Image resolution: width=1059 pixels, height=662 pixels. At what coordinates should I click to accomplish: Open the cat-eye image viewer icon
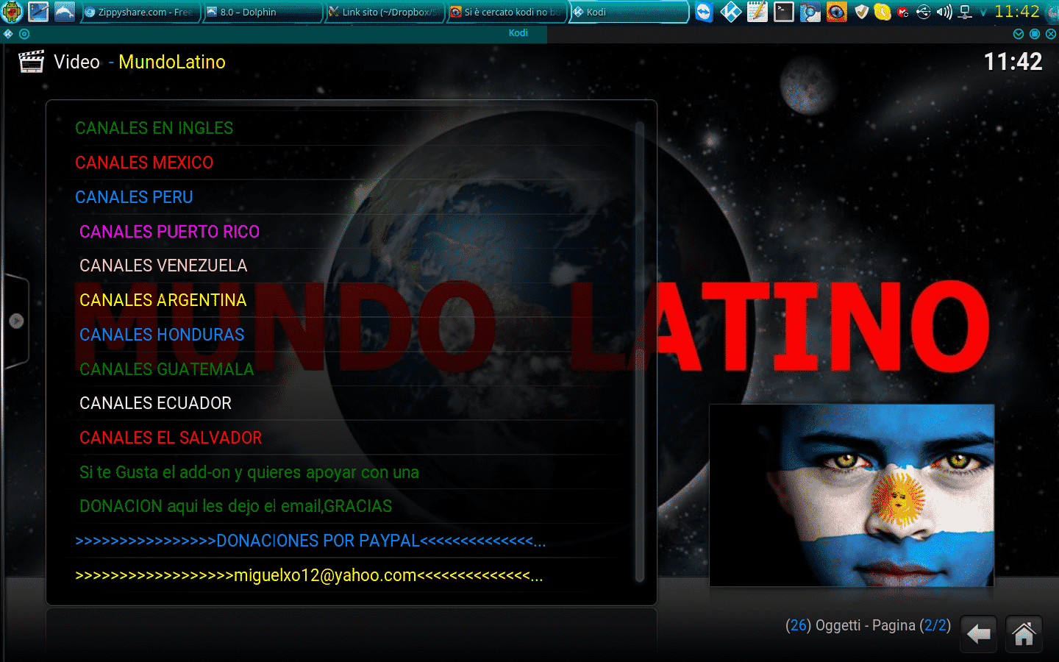coord(836,12)
